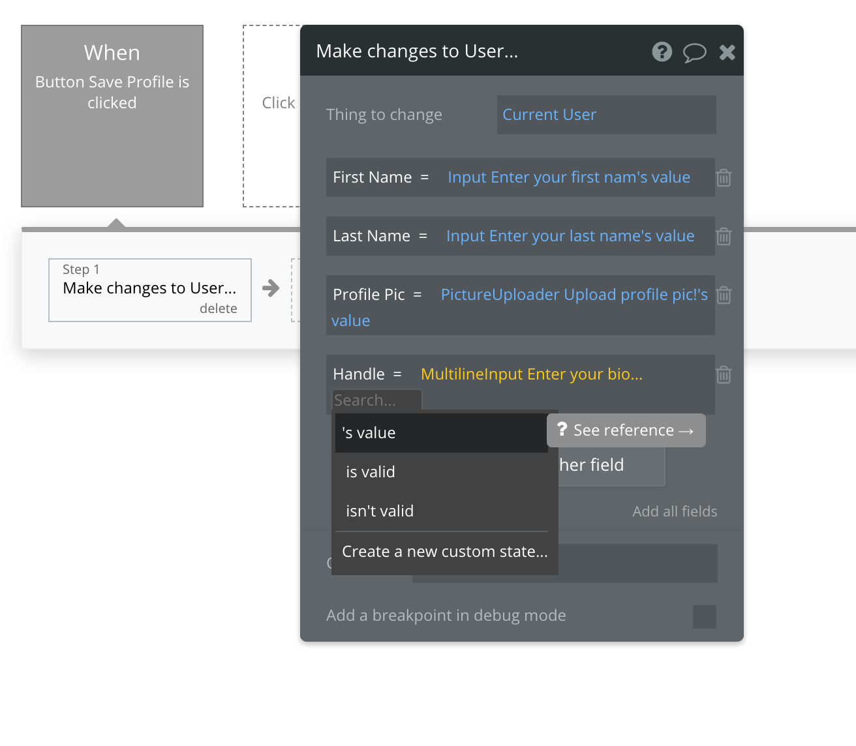Screen dimensions: 856x746
Task: Delete the First Name field with trash icon
Action: 723,177
